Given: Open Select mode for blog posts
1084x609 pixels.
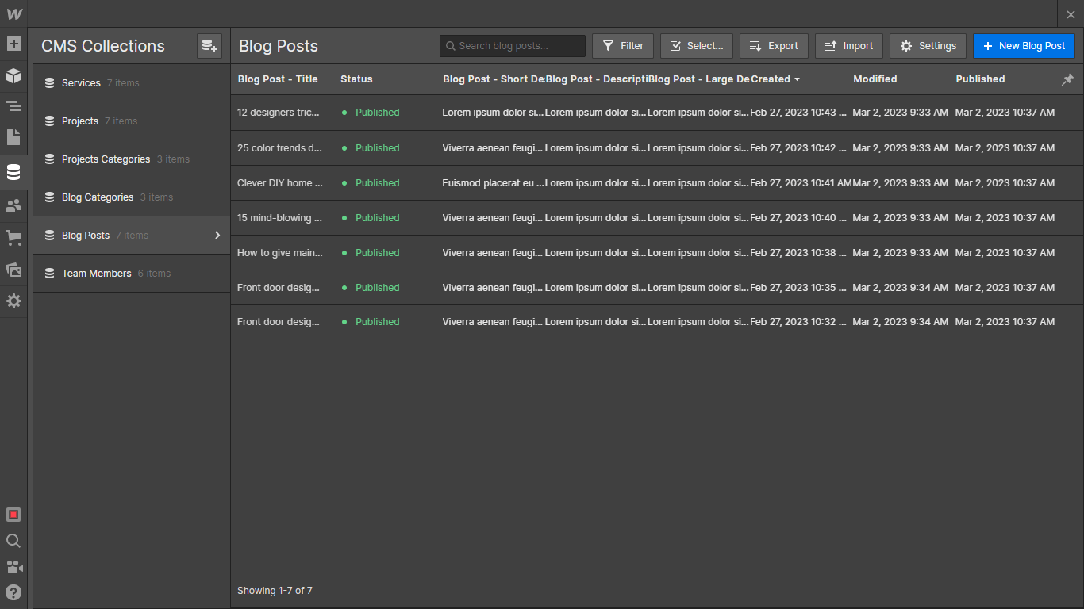Looking at the screenshot, I should coord(696,45).
